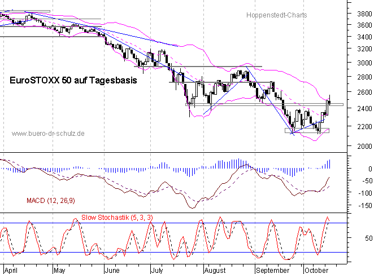Image resolution: width=374 pixels, height=274 pixels.
Task: Click the June month label on time axis
Action: click(x=112, y=271)
